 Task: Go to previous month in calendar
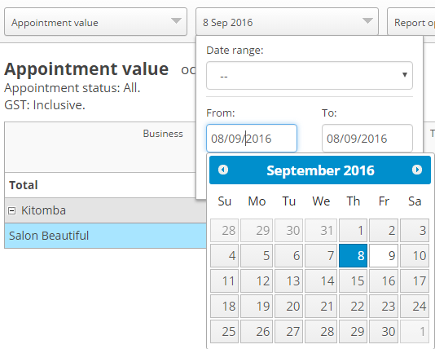[x=223, y=170]
